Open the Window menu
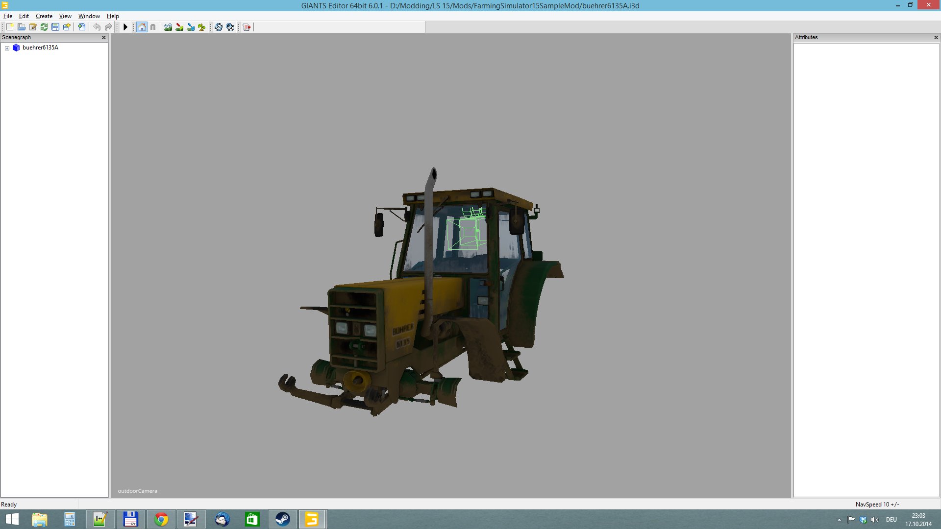Image resolution: width=941 pixels, height=529 pixels. [x=89, y=16]
